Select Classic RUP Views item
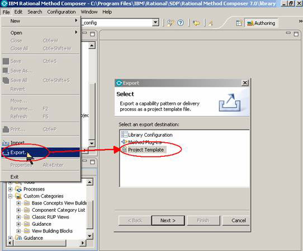Image resolution: width=303 pixels, height=251 pixels. (x=50, y=217)
